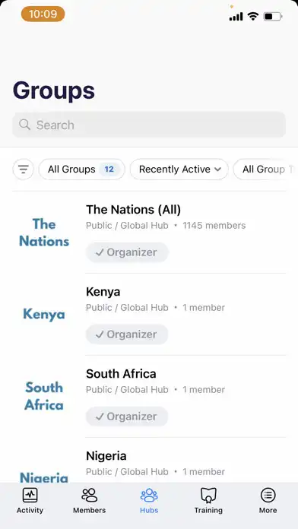Screen dimensions: 298x529
Task: Toggle the Organizer badge under Kenya
Action: [127, 334]
